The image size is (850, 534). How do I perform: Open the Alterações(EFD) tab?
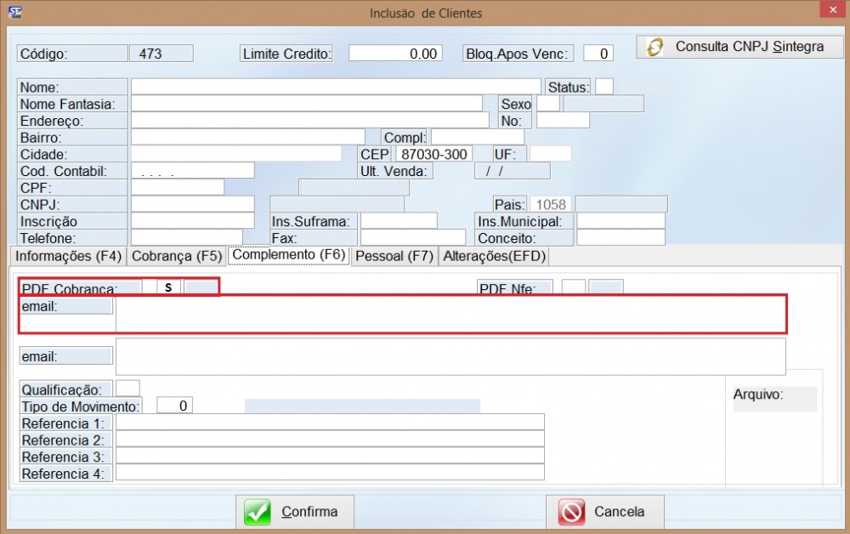coord(495,256)
